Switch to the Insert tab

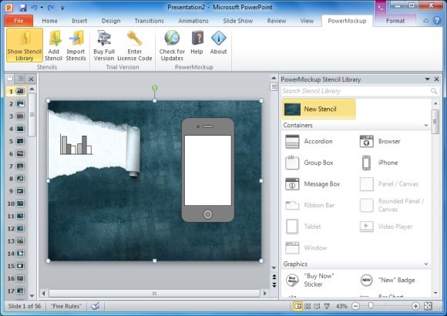[79, 21]
